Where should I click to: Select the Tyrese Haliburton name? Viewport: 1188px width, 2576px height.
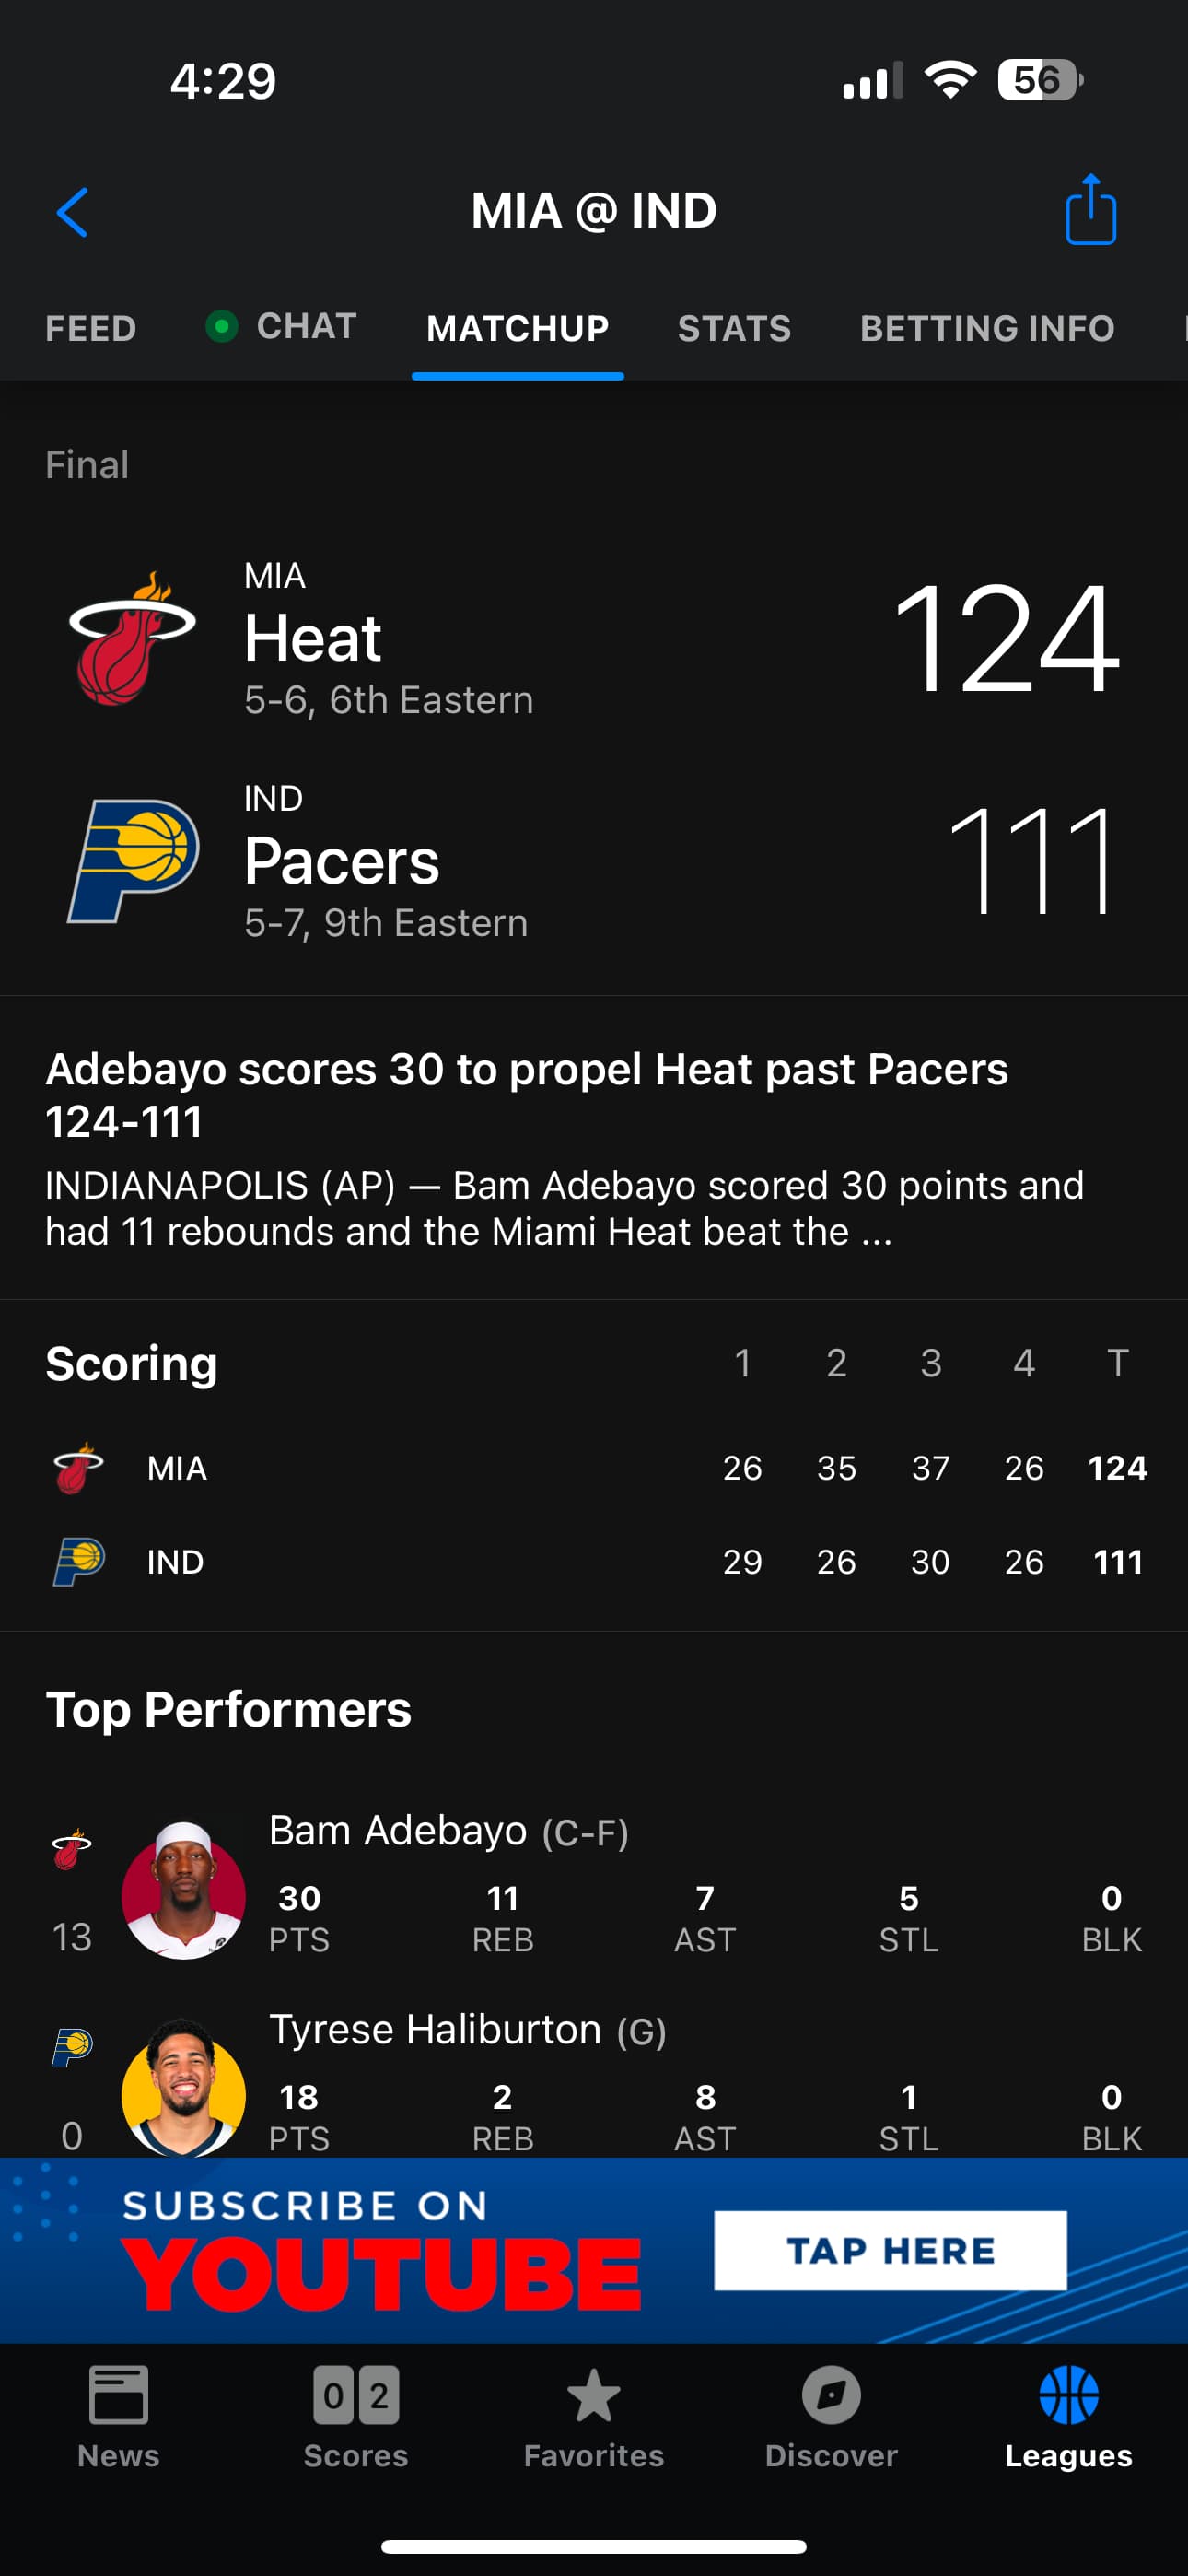435,2030
